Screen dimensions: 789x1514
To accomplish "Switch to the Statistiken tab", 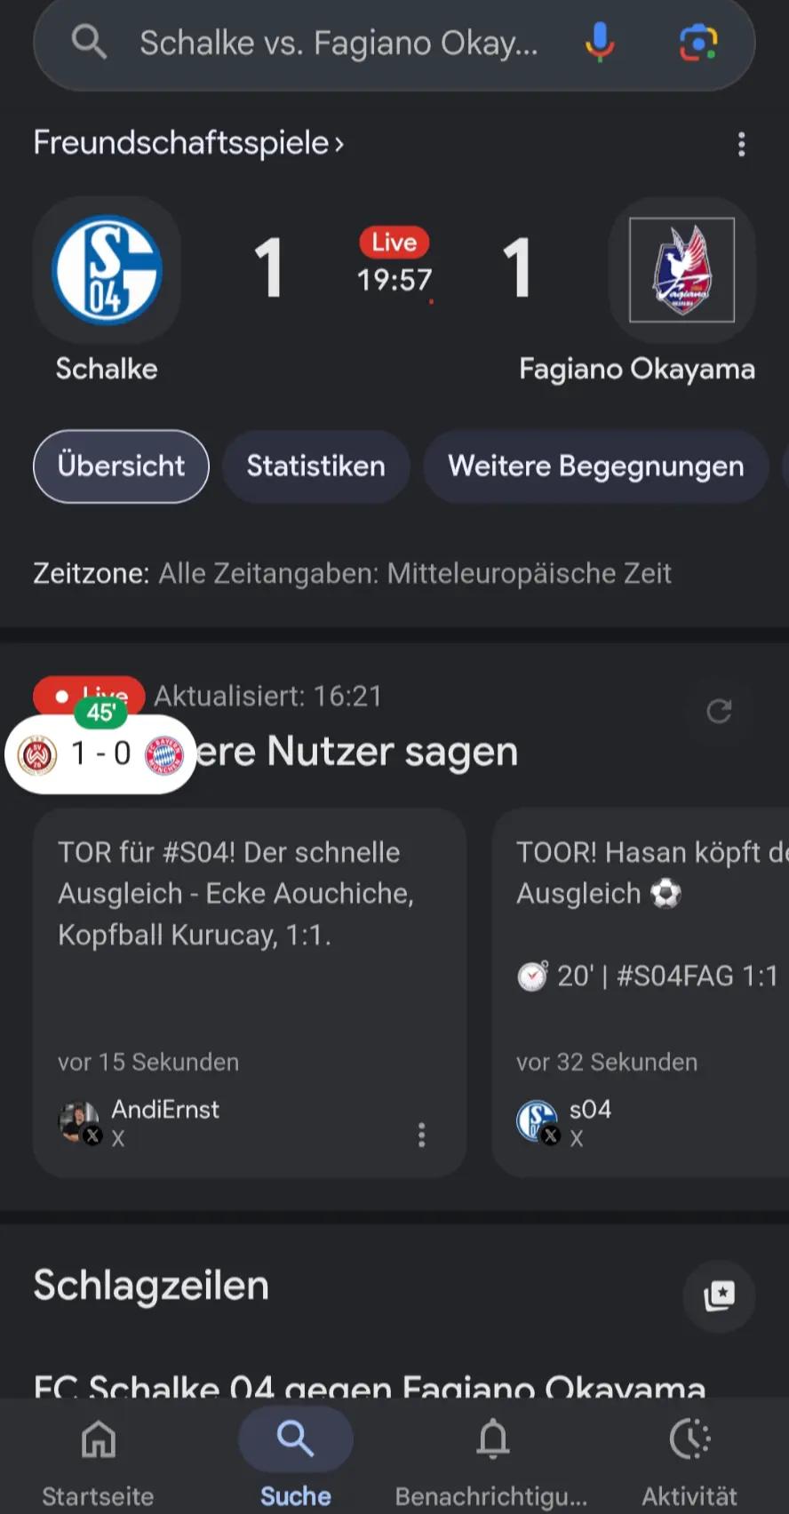I will [x=315, y=466].
